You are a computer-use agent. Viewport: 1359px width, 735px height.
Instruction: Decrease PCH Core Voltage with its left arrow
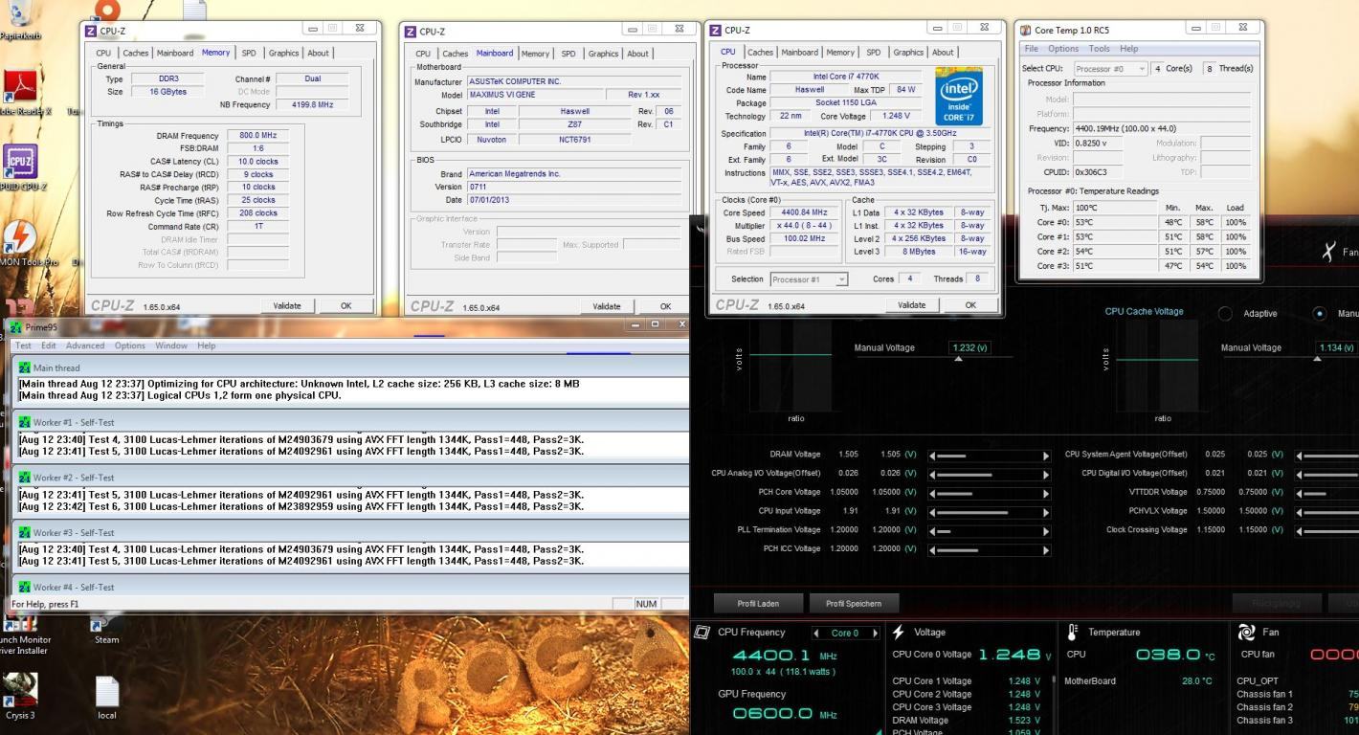click(x=932, y=492)
